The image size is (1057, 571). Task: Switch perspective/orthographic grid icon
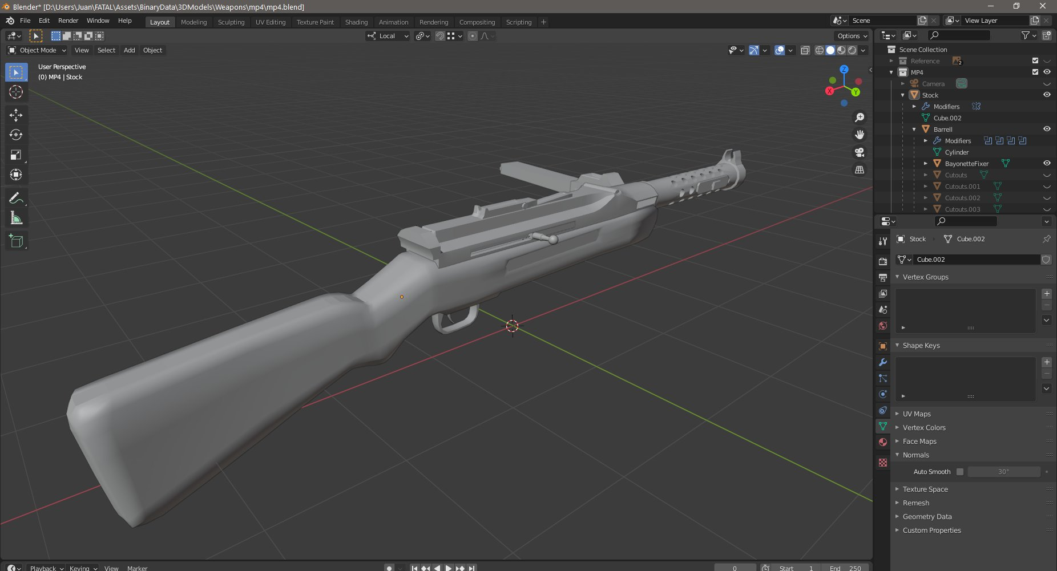[x=860, y=169]
